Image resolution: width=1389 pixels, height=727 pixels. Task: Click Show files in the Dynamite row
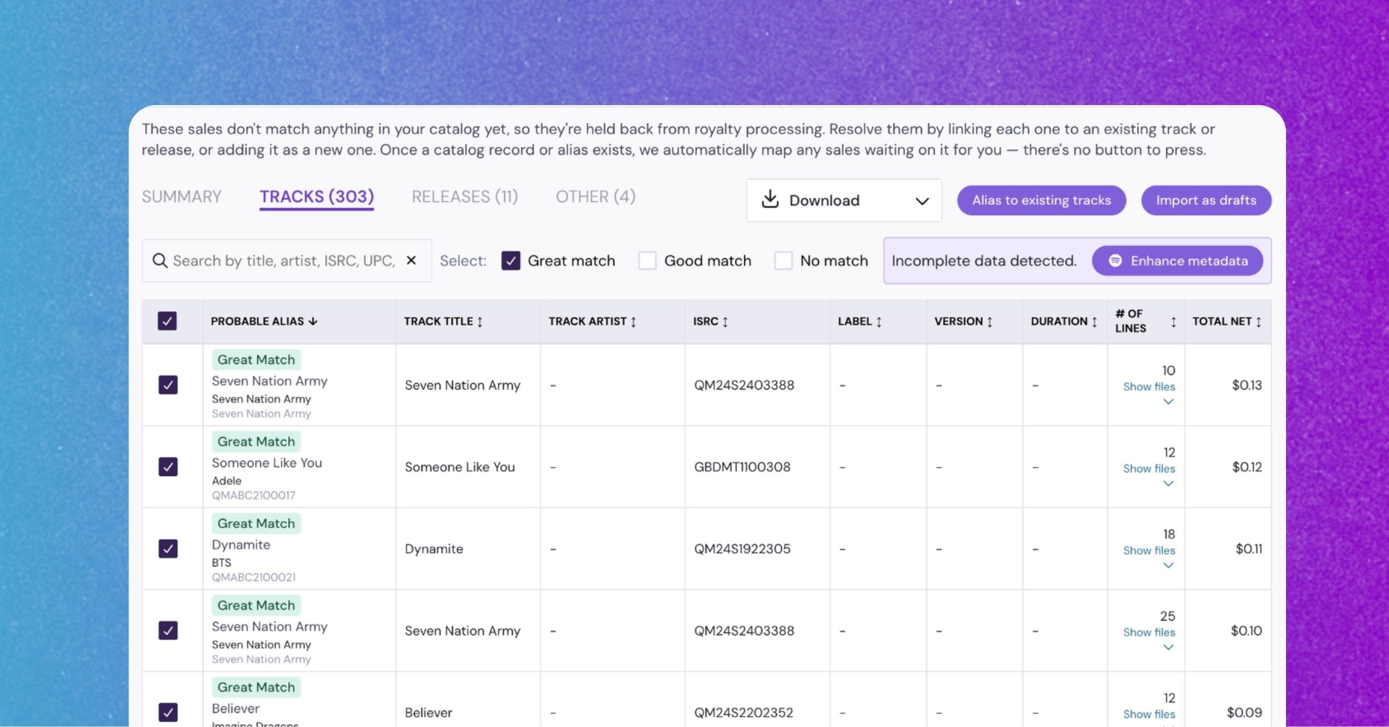click(x=1149, y=551)
